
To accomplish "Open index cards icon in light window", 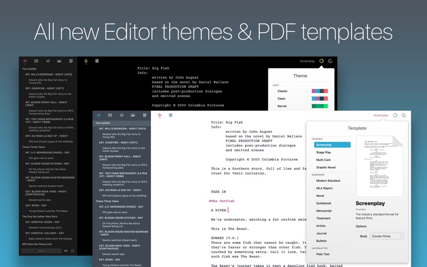I will [x=110, y=115].
